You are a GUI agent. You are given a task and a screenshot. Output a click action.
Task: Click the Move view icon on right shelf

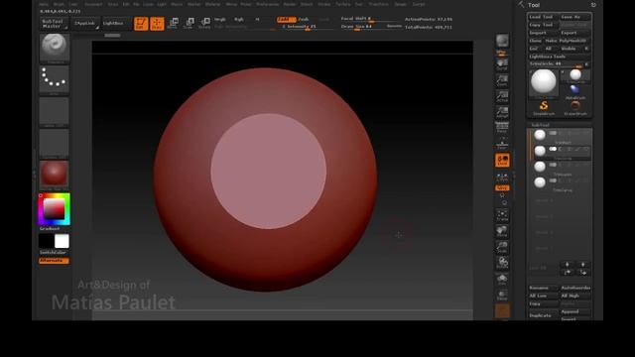tap(502, 231)
